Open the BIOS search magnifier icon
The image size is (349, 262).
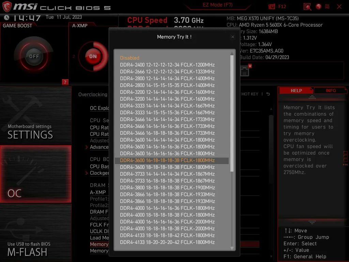307,7
